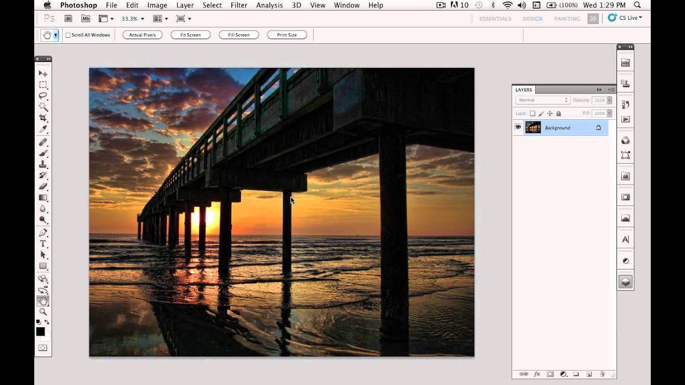
Task: Click the Print Size button
Action: pyautogui.click(x=287, y=35)
